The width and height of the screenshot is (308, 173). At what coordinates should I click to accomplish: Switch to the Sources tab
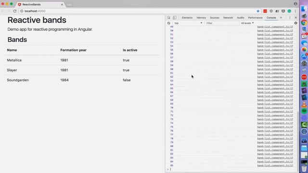pyautogui.click(x=215, y=18)
